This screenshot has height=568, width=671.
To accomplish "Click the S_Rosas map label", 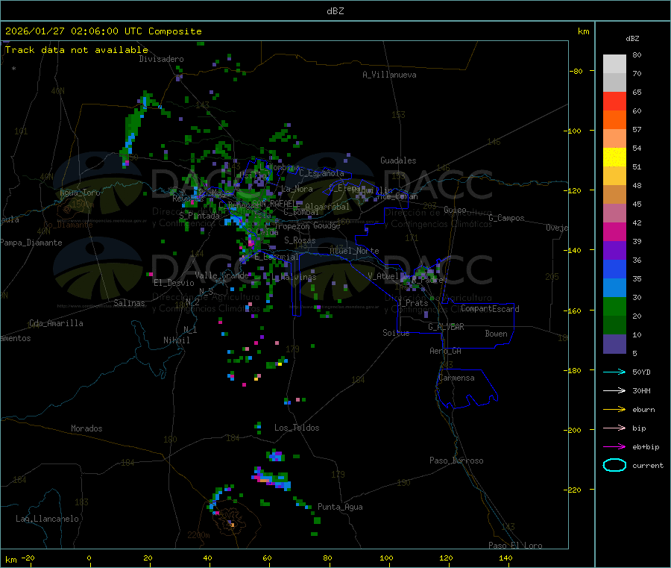I will (x=300, y=240).
